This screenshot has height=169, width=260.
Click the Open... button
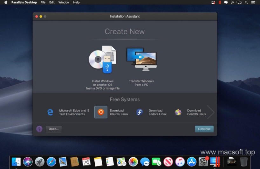[x=53, y=129]
